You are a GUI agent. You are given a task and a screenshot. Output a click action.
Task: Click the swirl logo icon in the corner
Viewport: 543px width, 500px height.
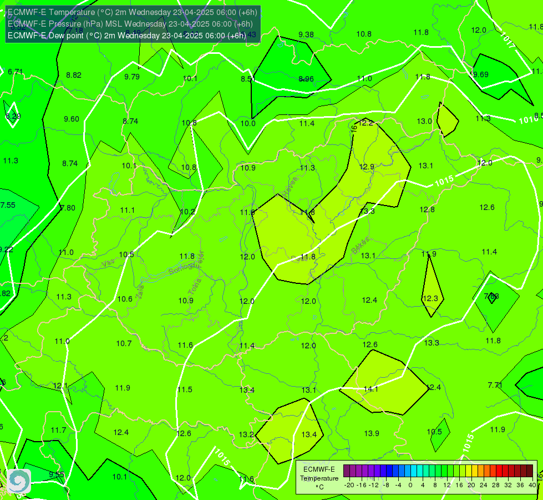point(19,481)
